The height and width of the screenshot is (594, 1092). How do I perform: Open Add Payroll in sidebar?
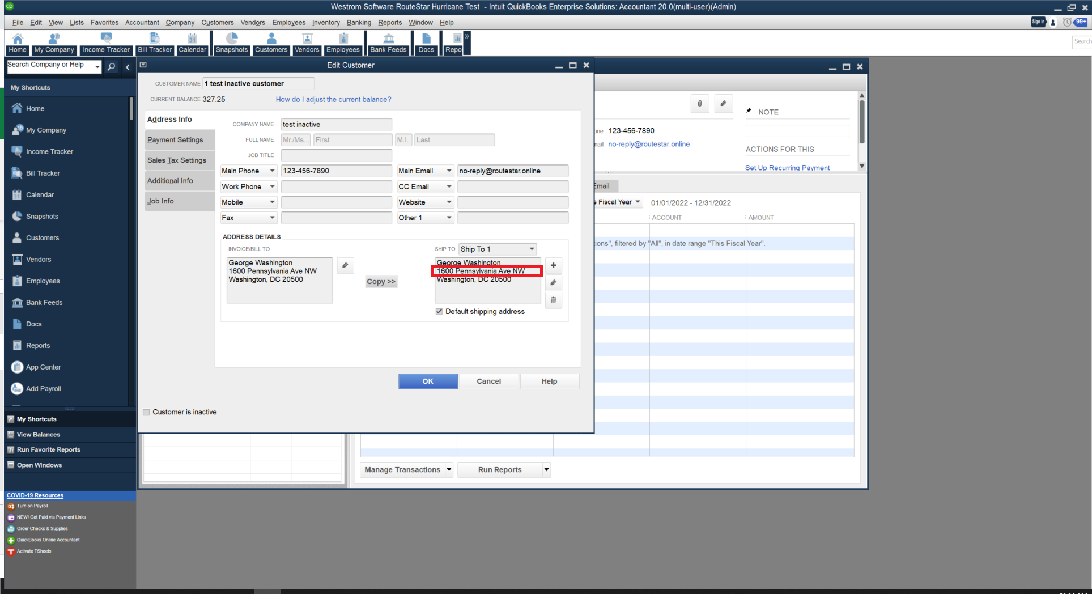(43, 389)
